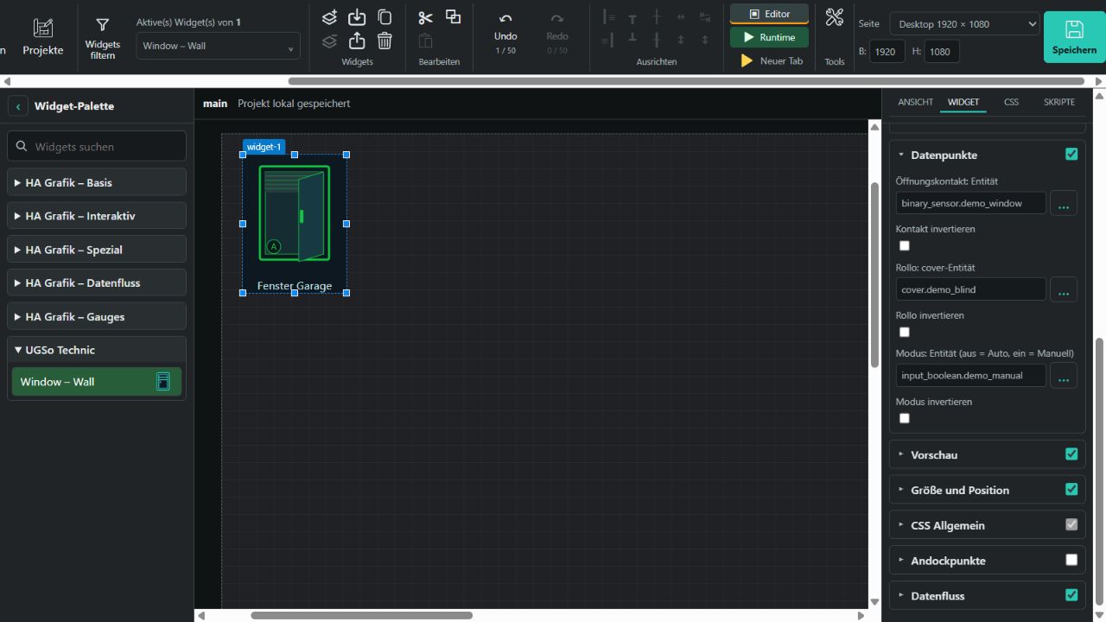Switch to the SKRIPTE tab
This screenshot has height=622, width=1106.
click(x=1059, y=102)
